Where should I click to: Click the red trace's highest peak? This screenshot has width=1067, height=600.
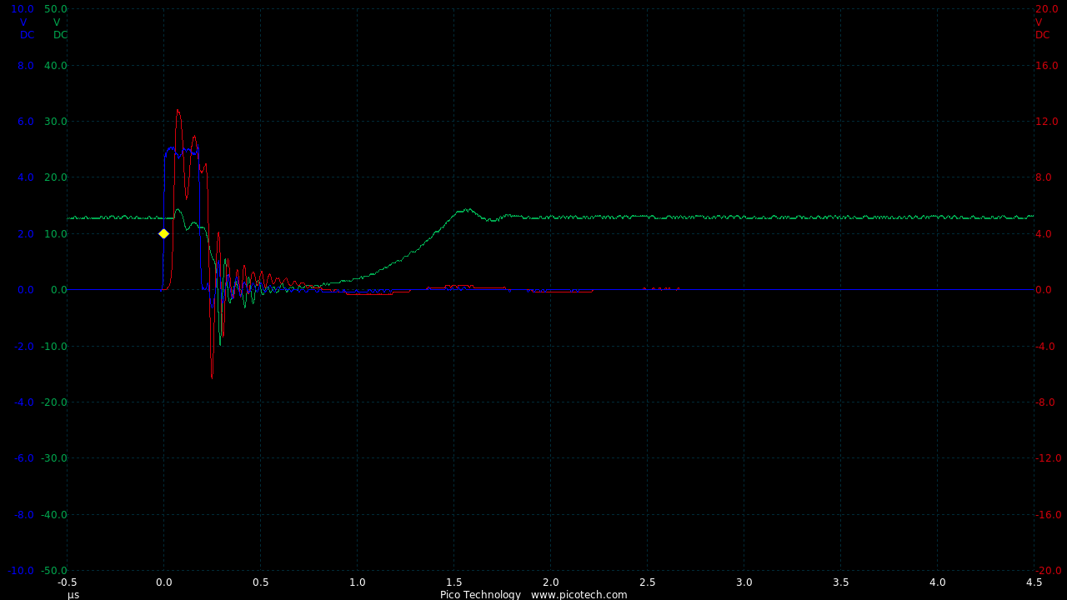[x=178, y=110]
